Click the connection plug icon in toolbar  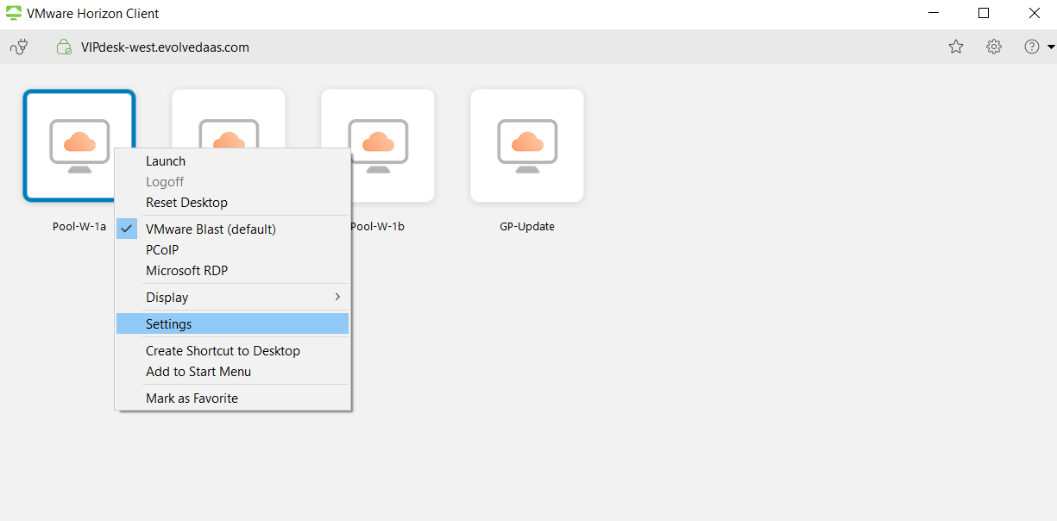tap(19, 47)
